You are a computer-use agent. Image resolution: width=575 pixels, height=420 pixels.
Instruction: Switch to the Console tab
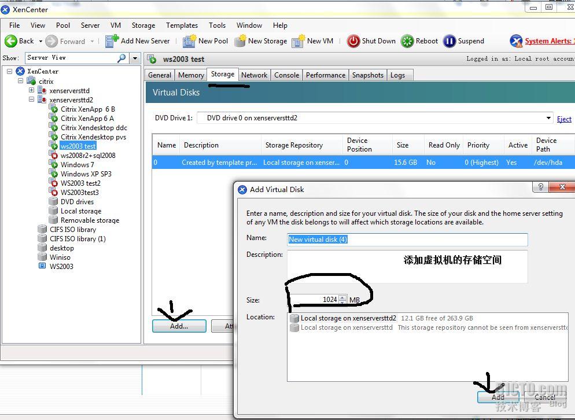[287, 75]
